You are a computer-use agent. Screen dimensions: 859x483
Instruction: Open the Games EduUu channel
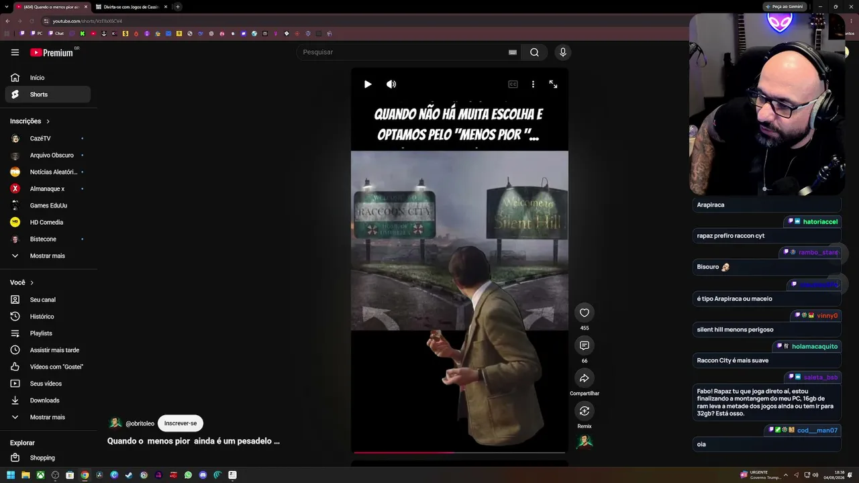tap(48, 205)
